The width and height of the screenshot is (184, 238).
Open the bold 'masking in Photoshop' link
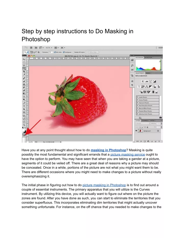(x=108, y=150)
